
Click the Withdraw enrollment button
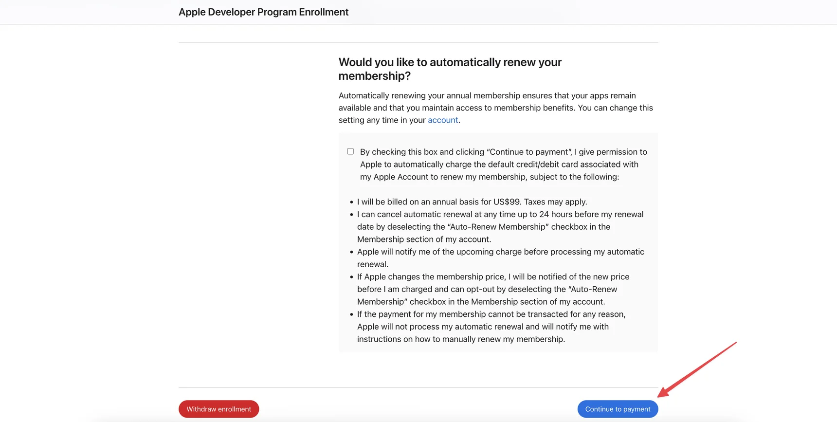click(218, 409)
